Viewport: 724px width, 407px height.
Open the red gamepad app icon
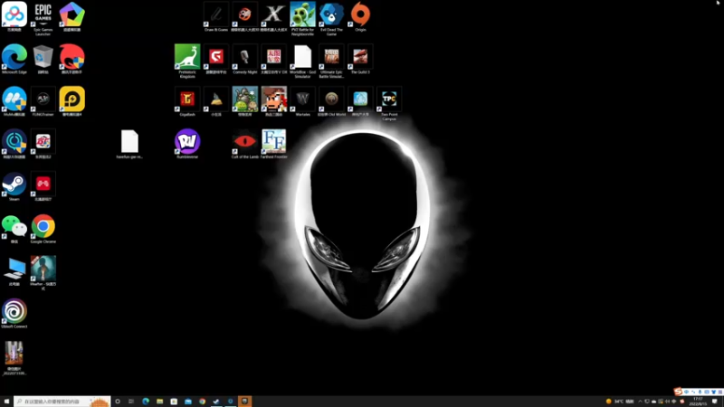43,186
